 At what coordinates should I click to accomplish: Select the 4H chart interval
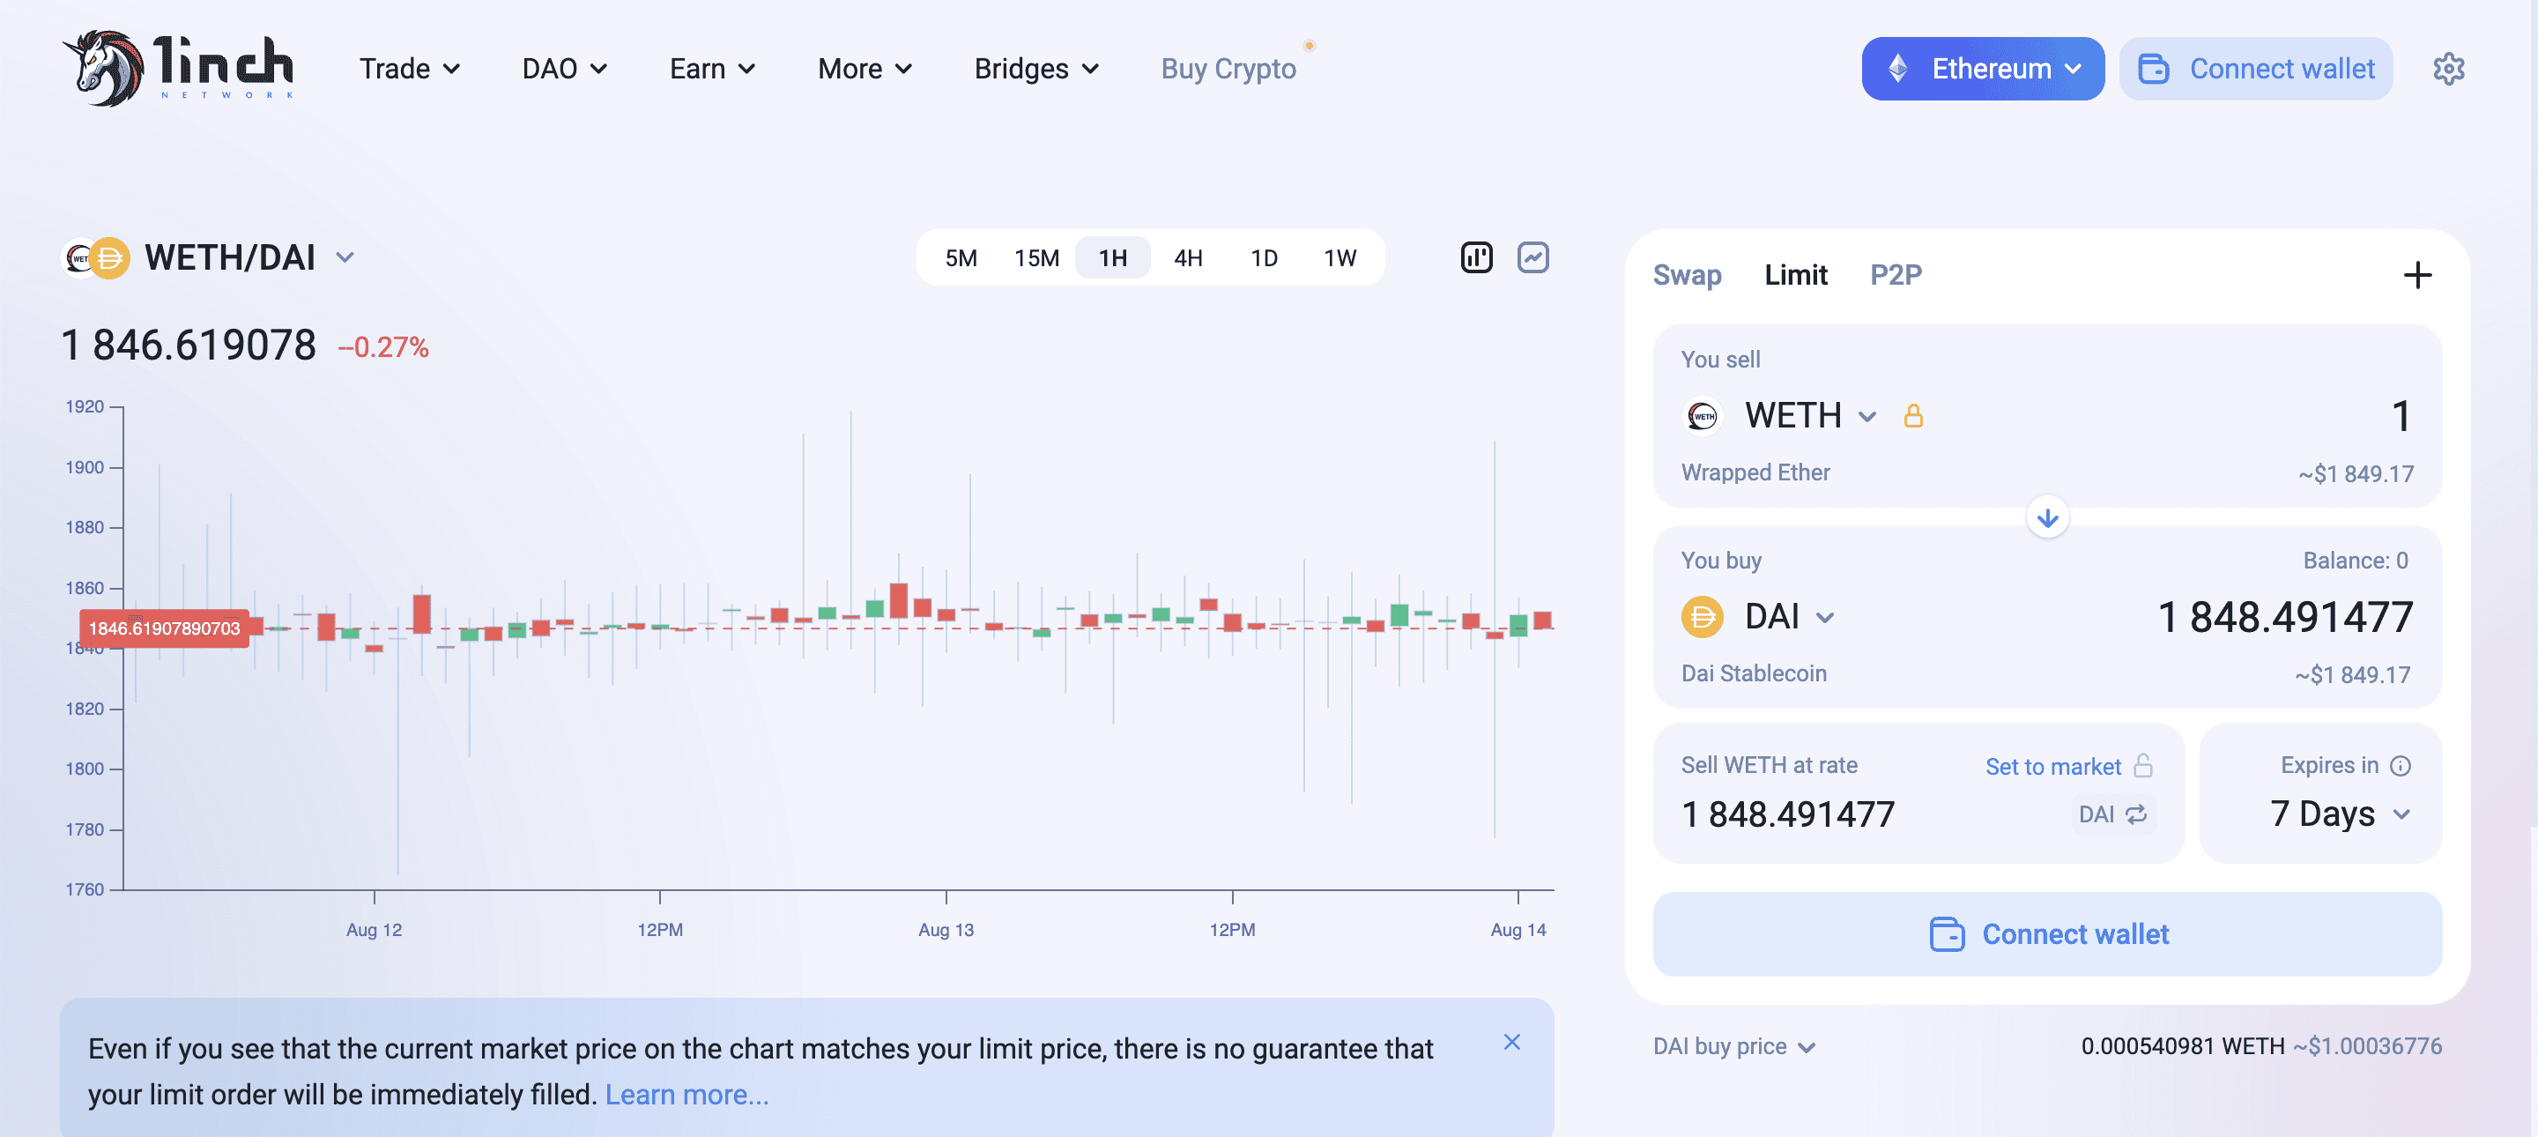tap(1188, 258)
